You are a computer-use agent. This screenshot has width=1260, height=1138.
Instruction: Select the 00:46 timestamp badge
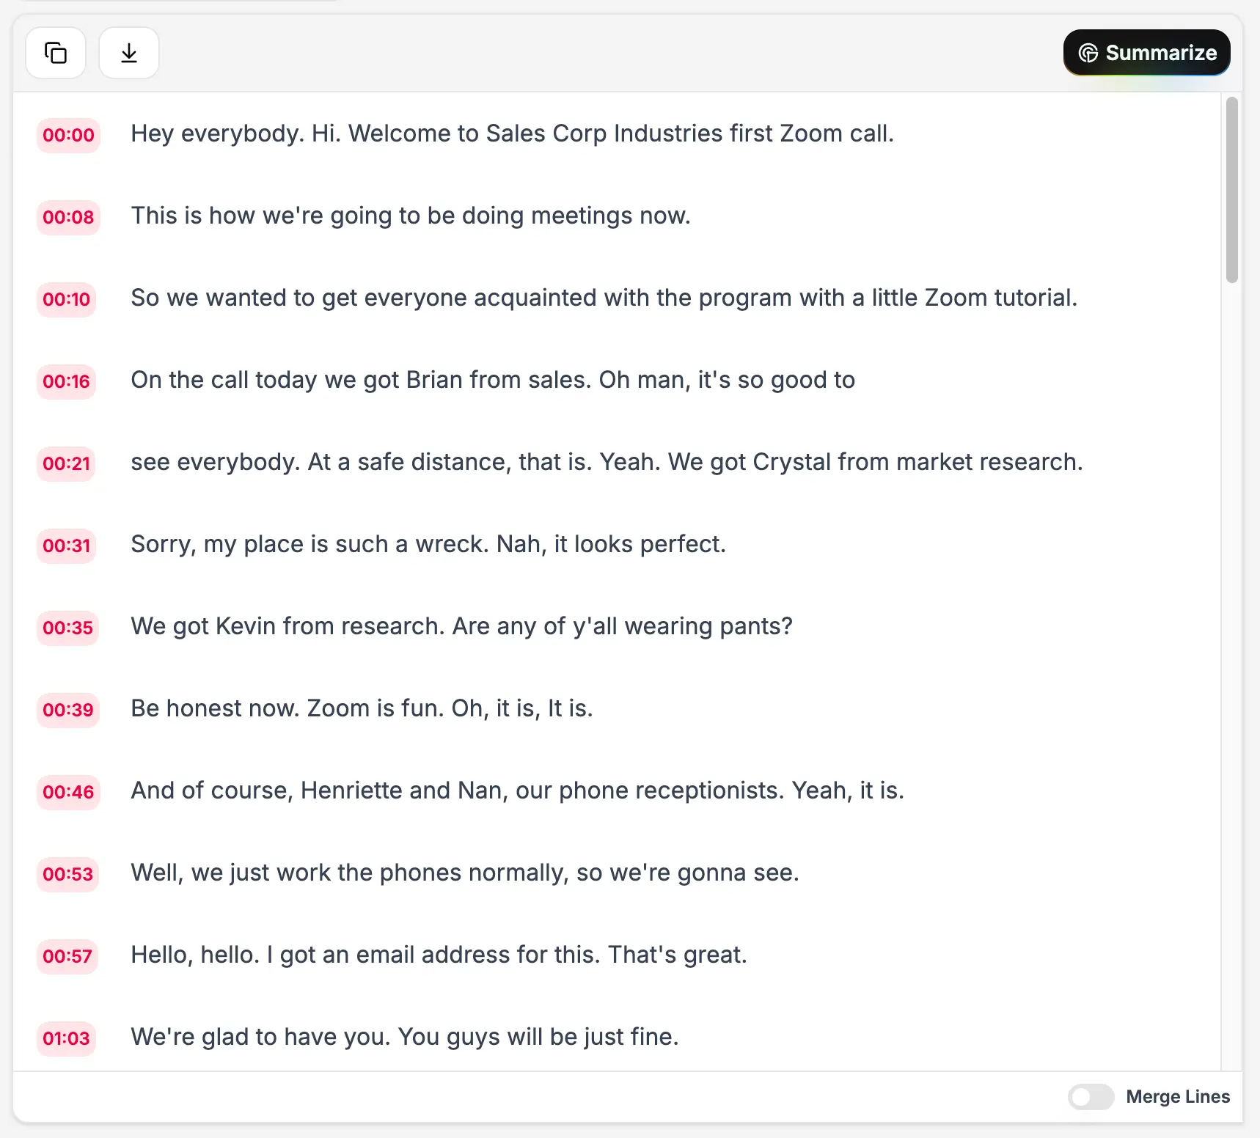pyautogui.click(x=67, y=792)
